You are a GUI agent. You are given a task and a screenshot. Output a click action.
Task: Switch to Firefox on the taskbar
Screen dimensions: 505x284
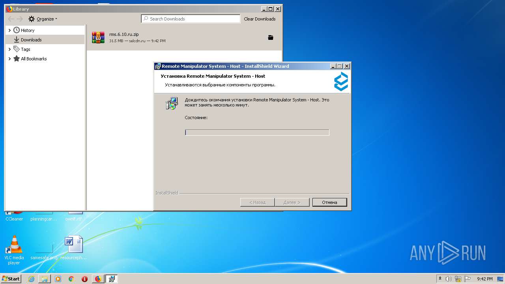98,279
